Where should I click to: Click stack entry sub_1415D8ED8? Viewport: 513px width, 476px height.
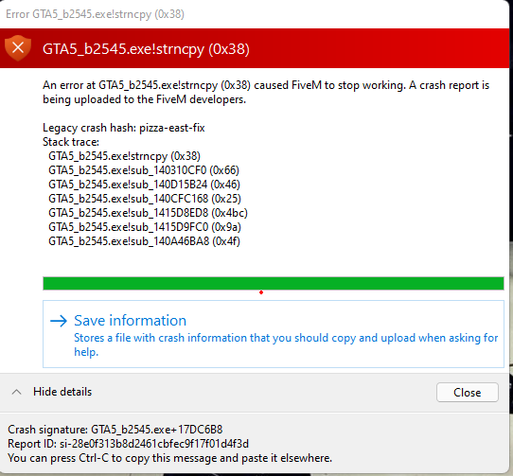coord(148,213)
